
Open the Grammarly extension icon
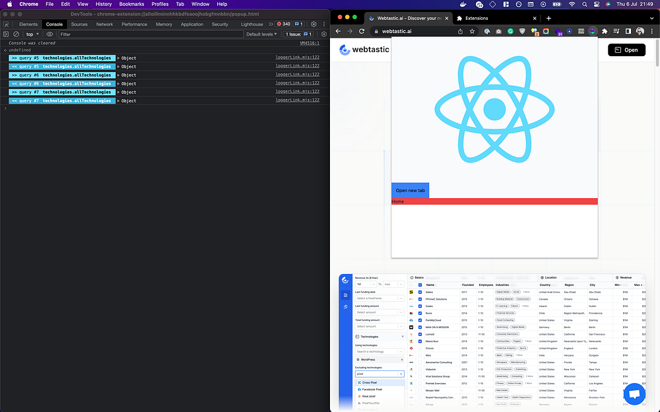pyautogui.click(x=510, y=31)
